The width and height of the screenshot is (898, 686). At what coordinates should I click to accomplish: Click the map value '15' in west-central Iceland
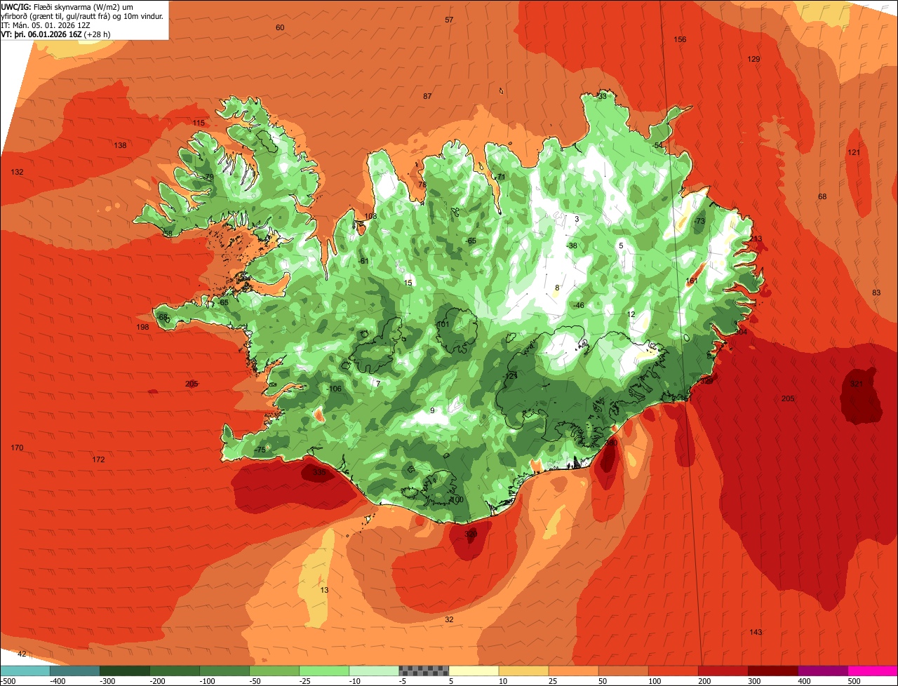(408, 283)
